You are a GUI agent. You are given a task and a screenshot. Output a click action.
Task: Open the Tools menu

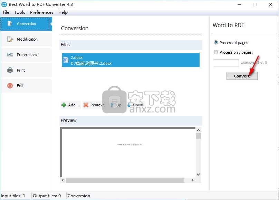(20, 12)
